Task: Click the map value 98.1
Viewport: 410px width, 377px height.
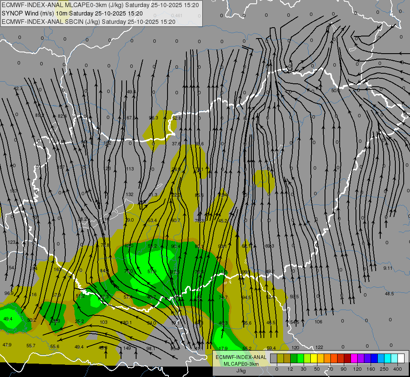Action: [151, 349]
